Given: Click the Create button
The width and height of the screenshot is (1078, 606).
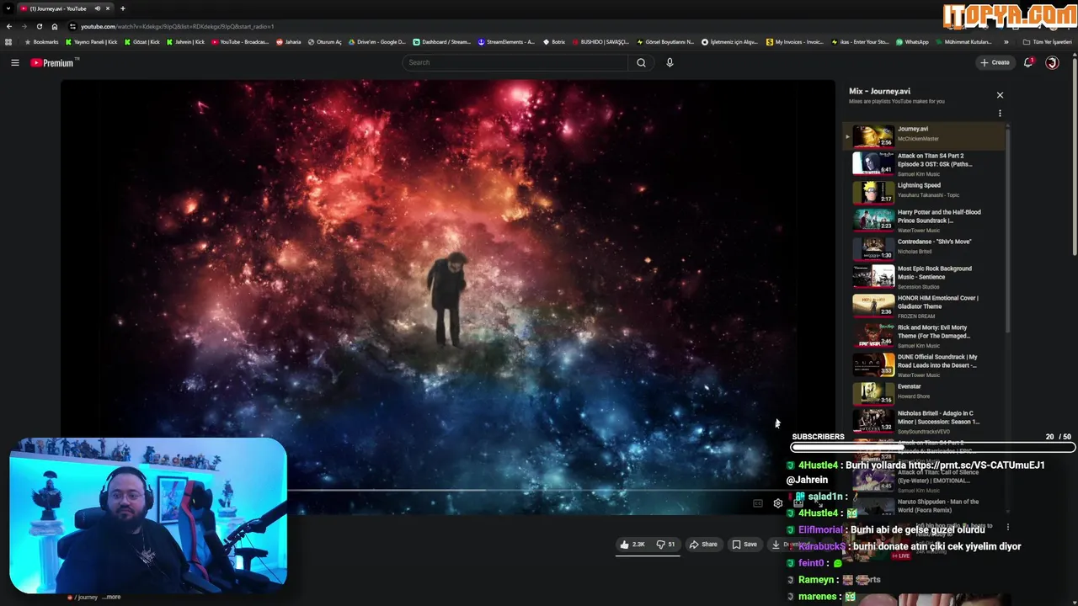Looking at the screenshot, I should (995, 62).
